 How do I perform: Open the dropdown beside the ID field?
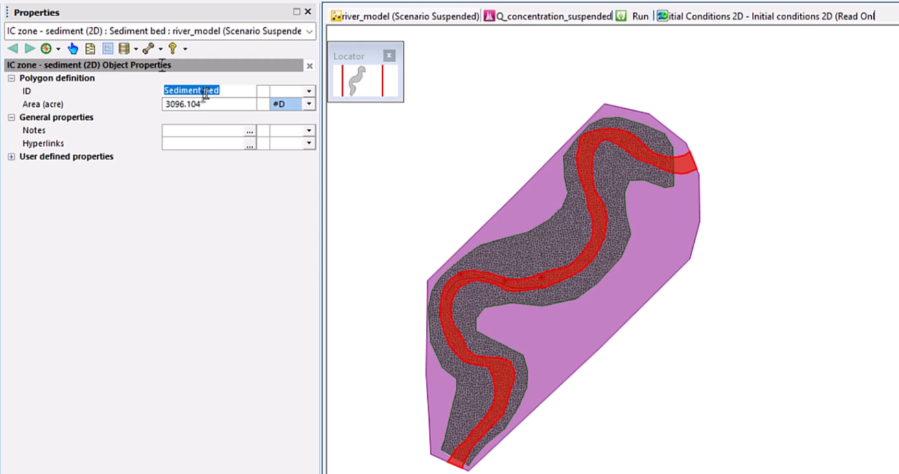pyautogui.click(x=309, y=91)
